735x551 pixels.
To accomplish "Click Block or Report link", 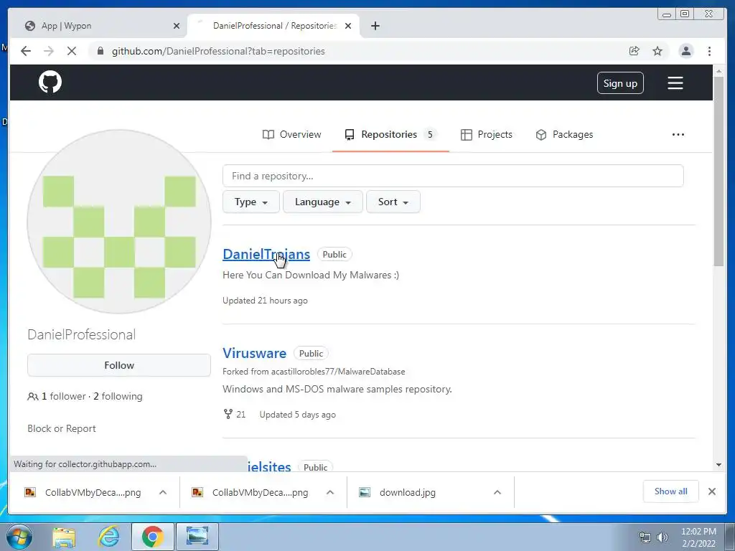I will point(62,428).
